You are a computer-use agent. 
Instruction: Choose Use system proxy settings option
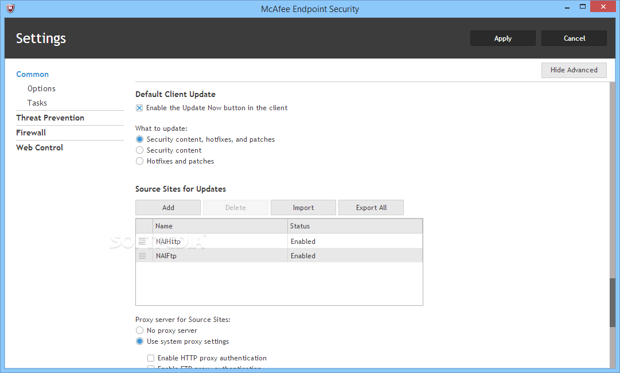(139, 341)
